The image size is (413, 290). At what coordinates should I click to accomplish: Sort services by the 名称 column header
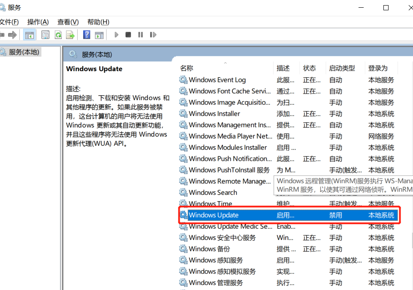click(x=187, y=68)
